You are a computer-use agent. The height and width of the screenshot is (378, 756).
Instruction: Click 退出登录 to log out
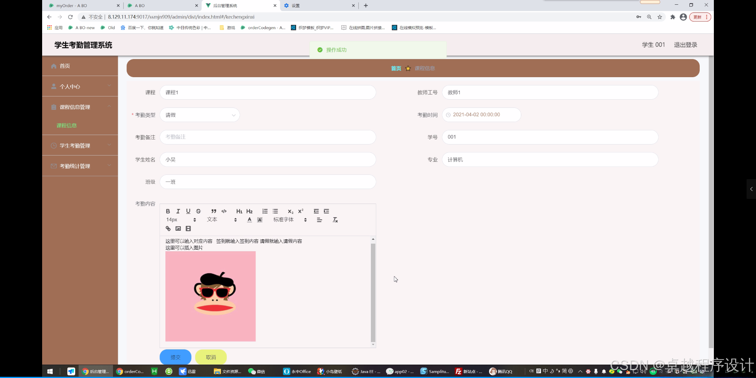coord(685,44)
